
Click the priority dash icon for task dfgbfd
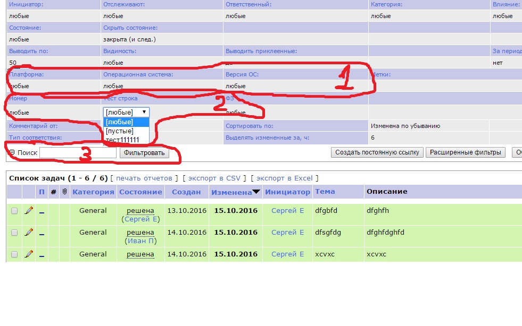point(42,211)
